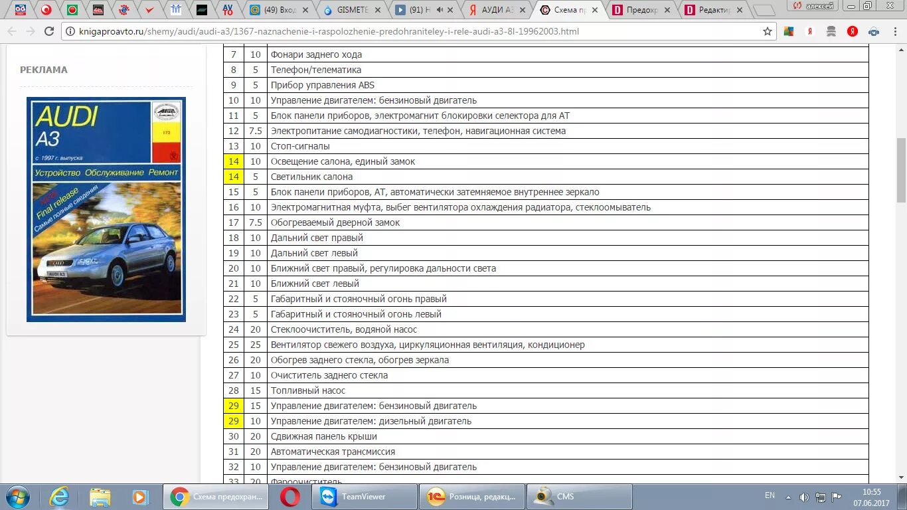This screenshot has height=510, width=907.
Task: Select row text 'Сдвижная панель крыши'
Action: pyautogui.click(x=324, y=436)
